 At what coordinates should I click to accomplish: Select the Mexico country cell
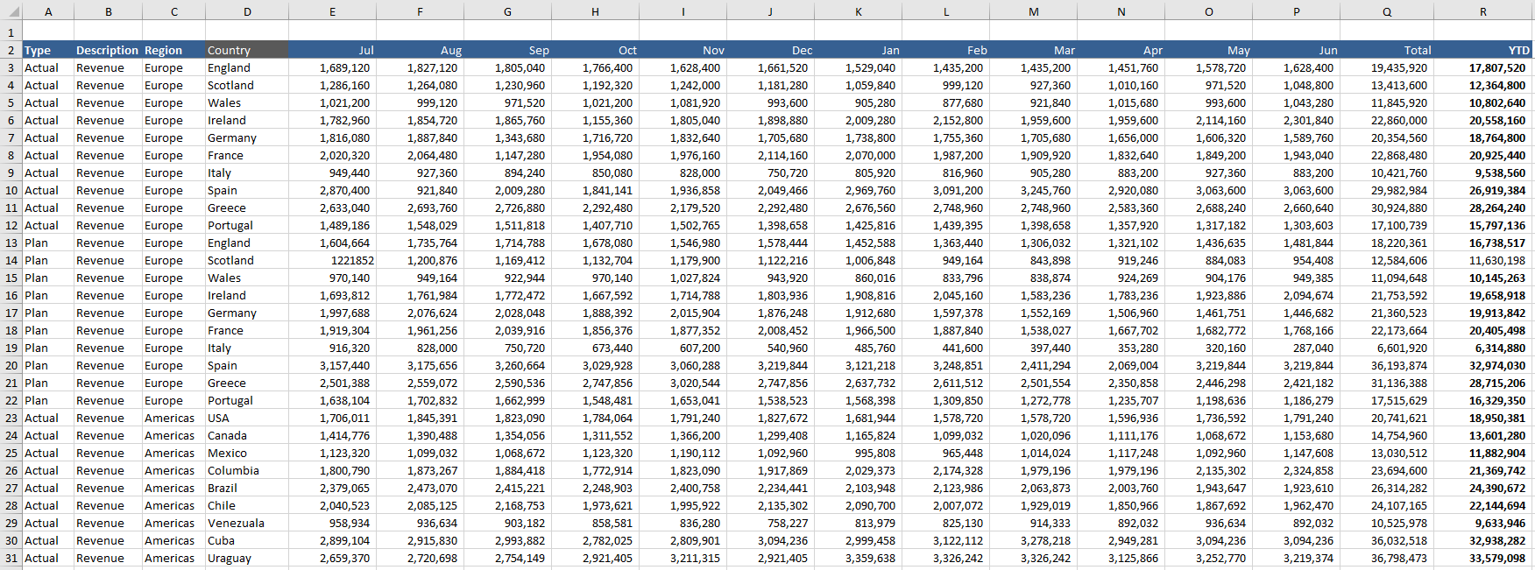247,453
